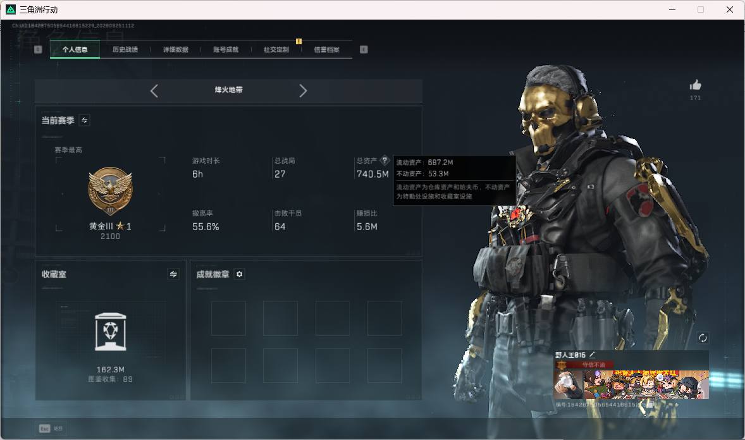Minimize the 三角洲行动 window
745x440 pixels.
672,9
